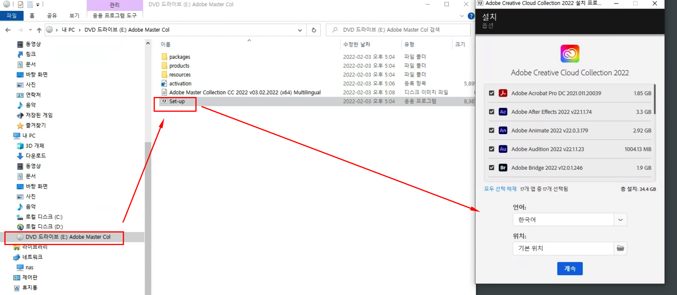Click the refresh button in address bar
677x295 pixels.
314,30
